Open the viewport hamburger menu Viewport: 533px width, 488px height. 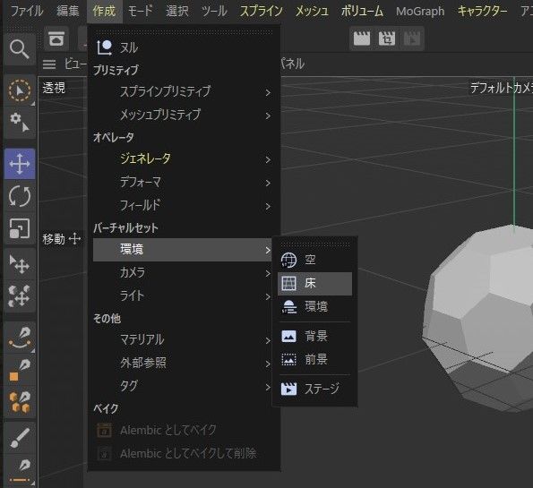coord(49,64)
